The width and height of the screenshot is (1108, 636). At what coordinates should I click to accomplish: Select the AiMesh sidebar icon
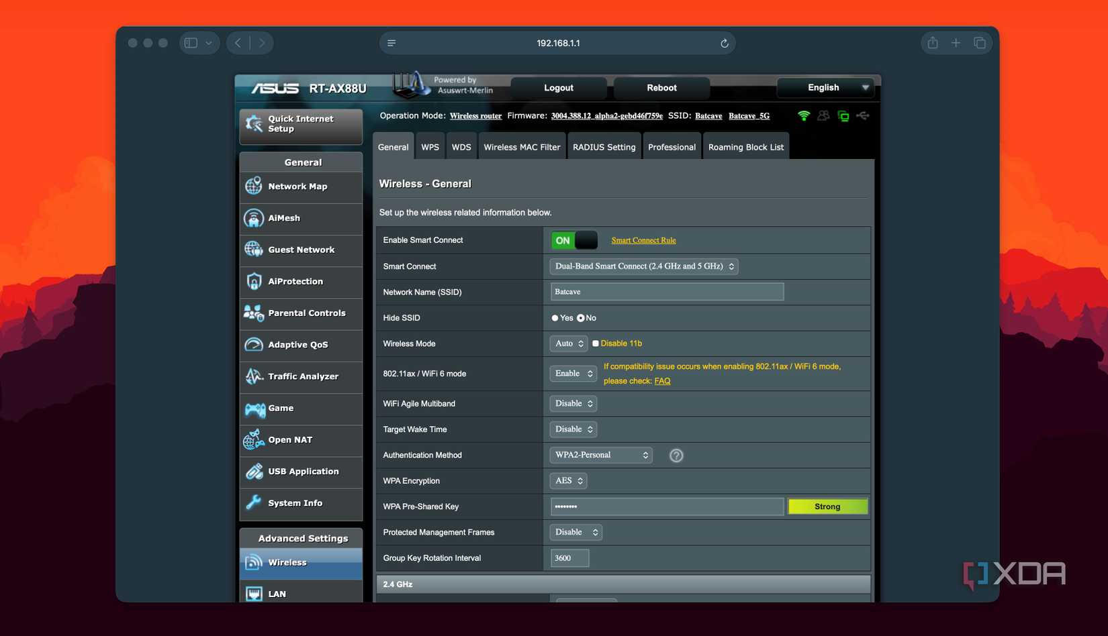pos(254,218)
